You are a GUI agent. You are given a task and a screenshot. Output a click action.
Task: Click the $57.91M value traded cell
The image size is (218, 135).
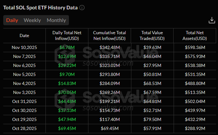point(152,129)
